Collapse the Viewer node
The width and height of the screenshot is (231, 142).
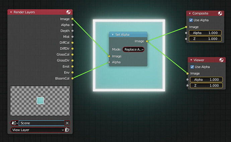[191, 60]
